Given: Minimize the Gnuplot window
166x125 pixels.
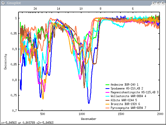Looking at the screenshot, I should tap(154, 3).
